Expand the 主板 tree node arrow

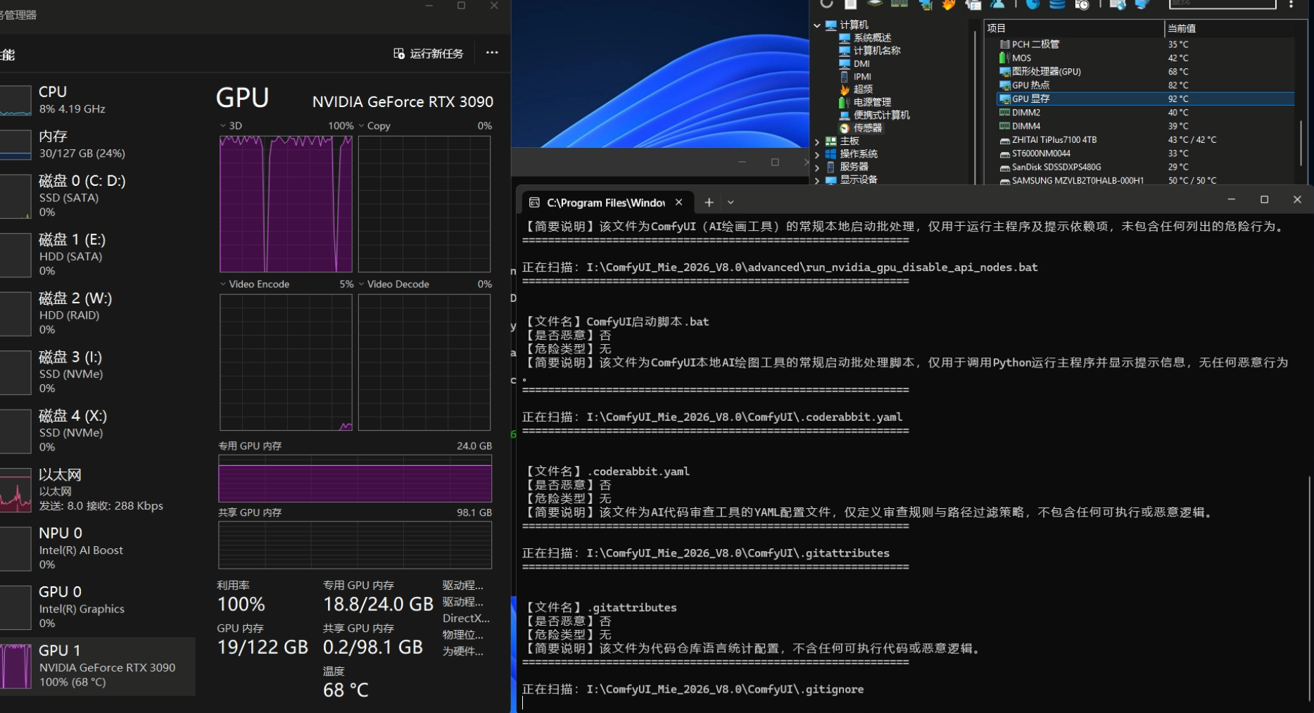coord(817,141)
